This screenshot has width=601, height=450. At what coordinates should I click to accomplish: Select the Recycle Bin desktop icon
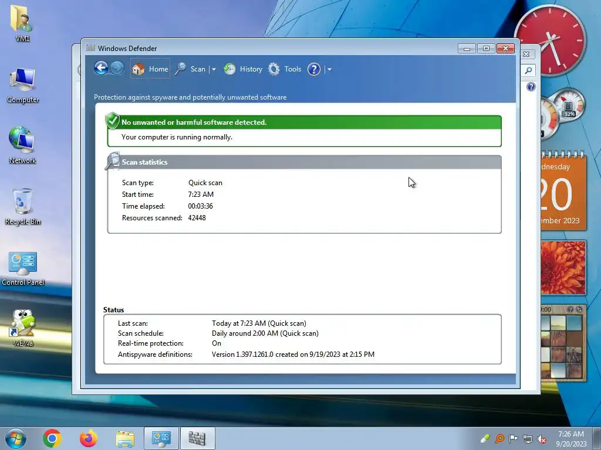[23, 207]
